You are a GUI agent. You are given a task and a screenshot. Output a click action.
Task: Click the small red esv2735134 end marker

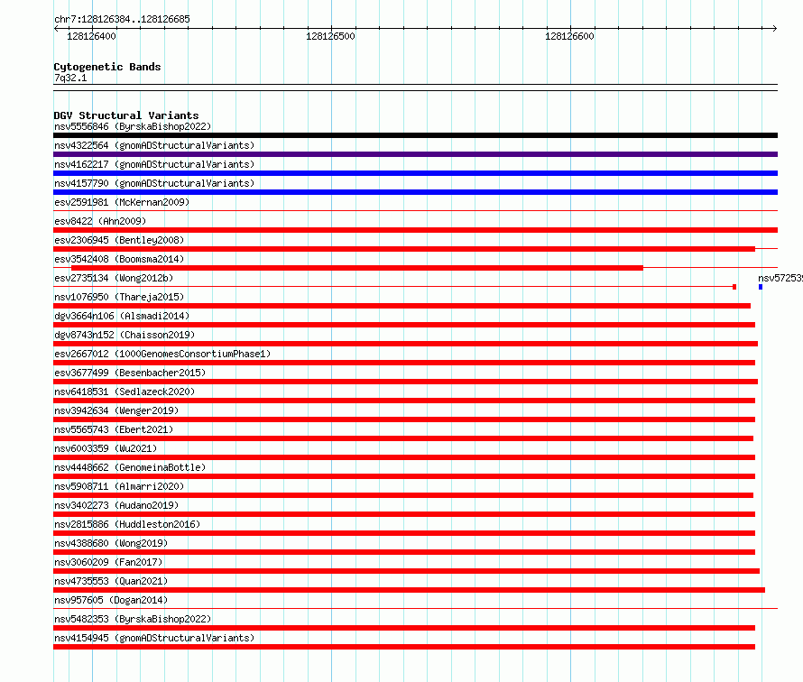point(734,287)
